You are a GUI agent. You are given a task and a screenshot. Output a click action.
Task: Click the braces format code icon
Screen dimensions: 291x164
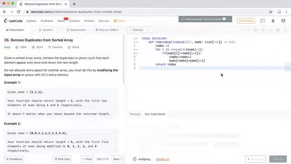click(x=256, y=30)
